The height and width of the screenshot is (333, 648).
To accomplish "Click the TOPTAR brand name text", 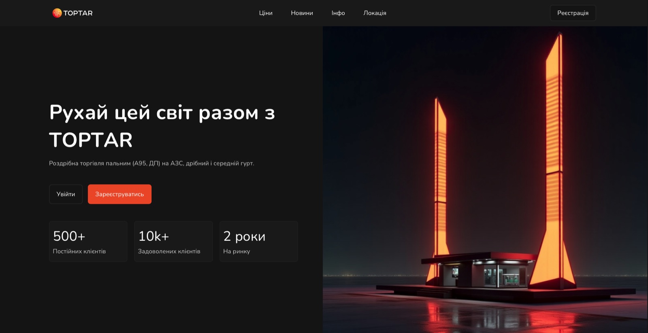I will click(x=78, y=13).
